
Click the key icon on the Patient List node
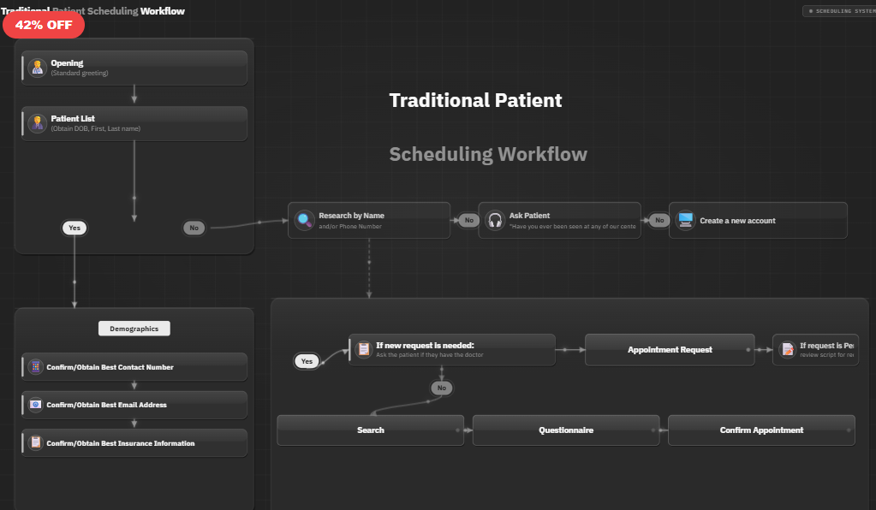pos(37,123)
